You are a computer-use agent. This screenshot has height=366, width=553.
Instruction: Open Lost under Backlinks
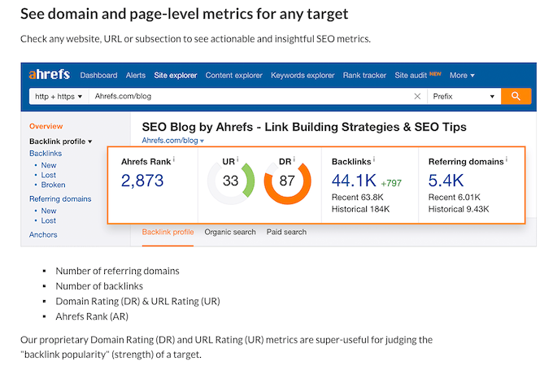48,175
